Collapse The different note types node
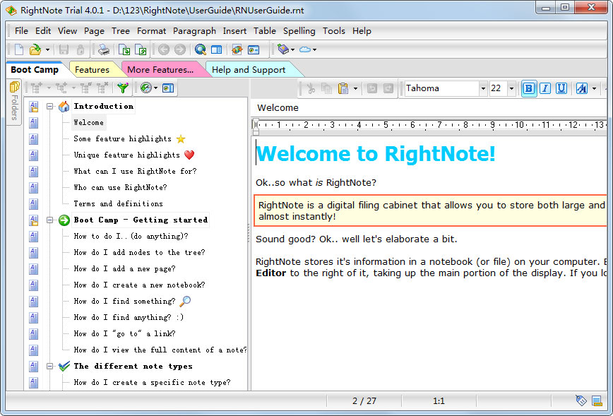 (49, 367)
